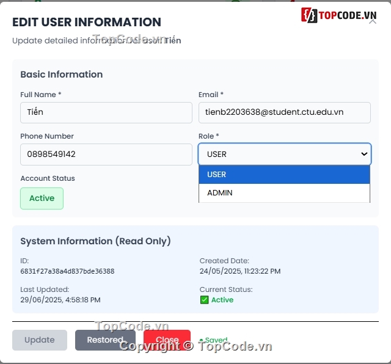Click the green check icon beside Current Status
391x364 pixels.
[204, 300]
